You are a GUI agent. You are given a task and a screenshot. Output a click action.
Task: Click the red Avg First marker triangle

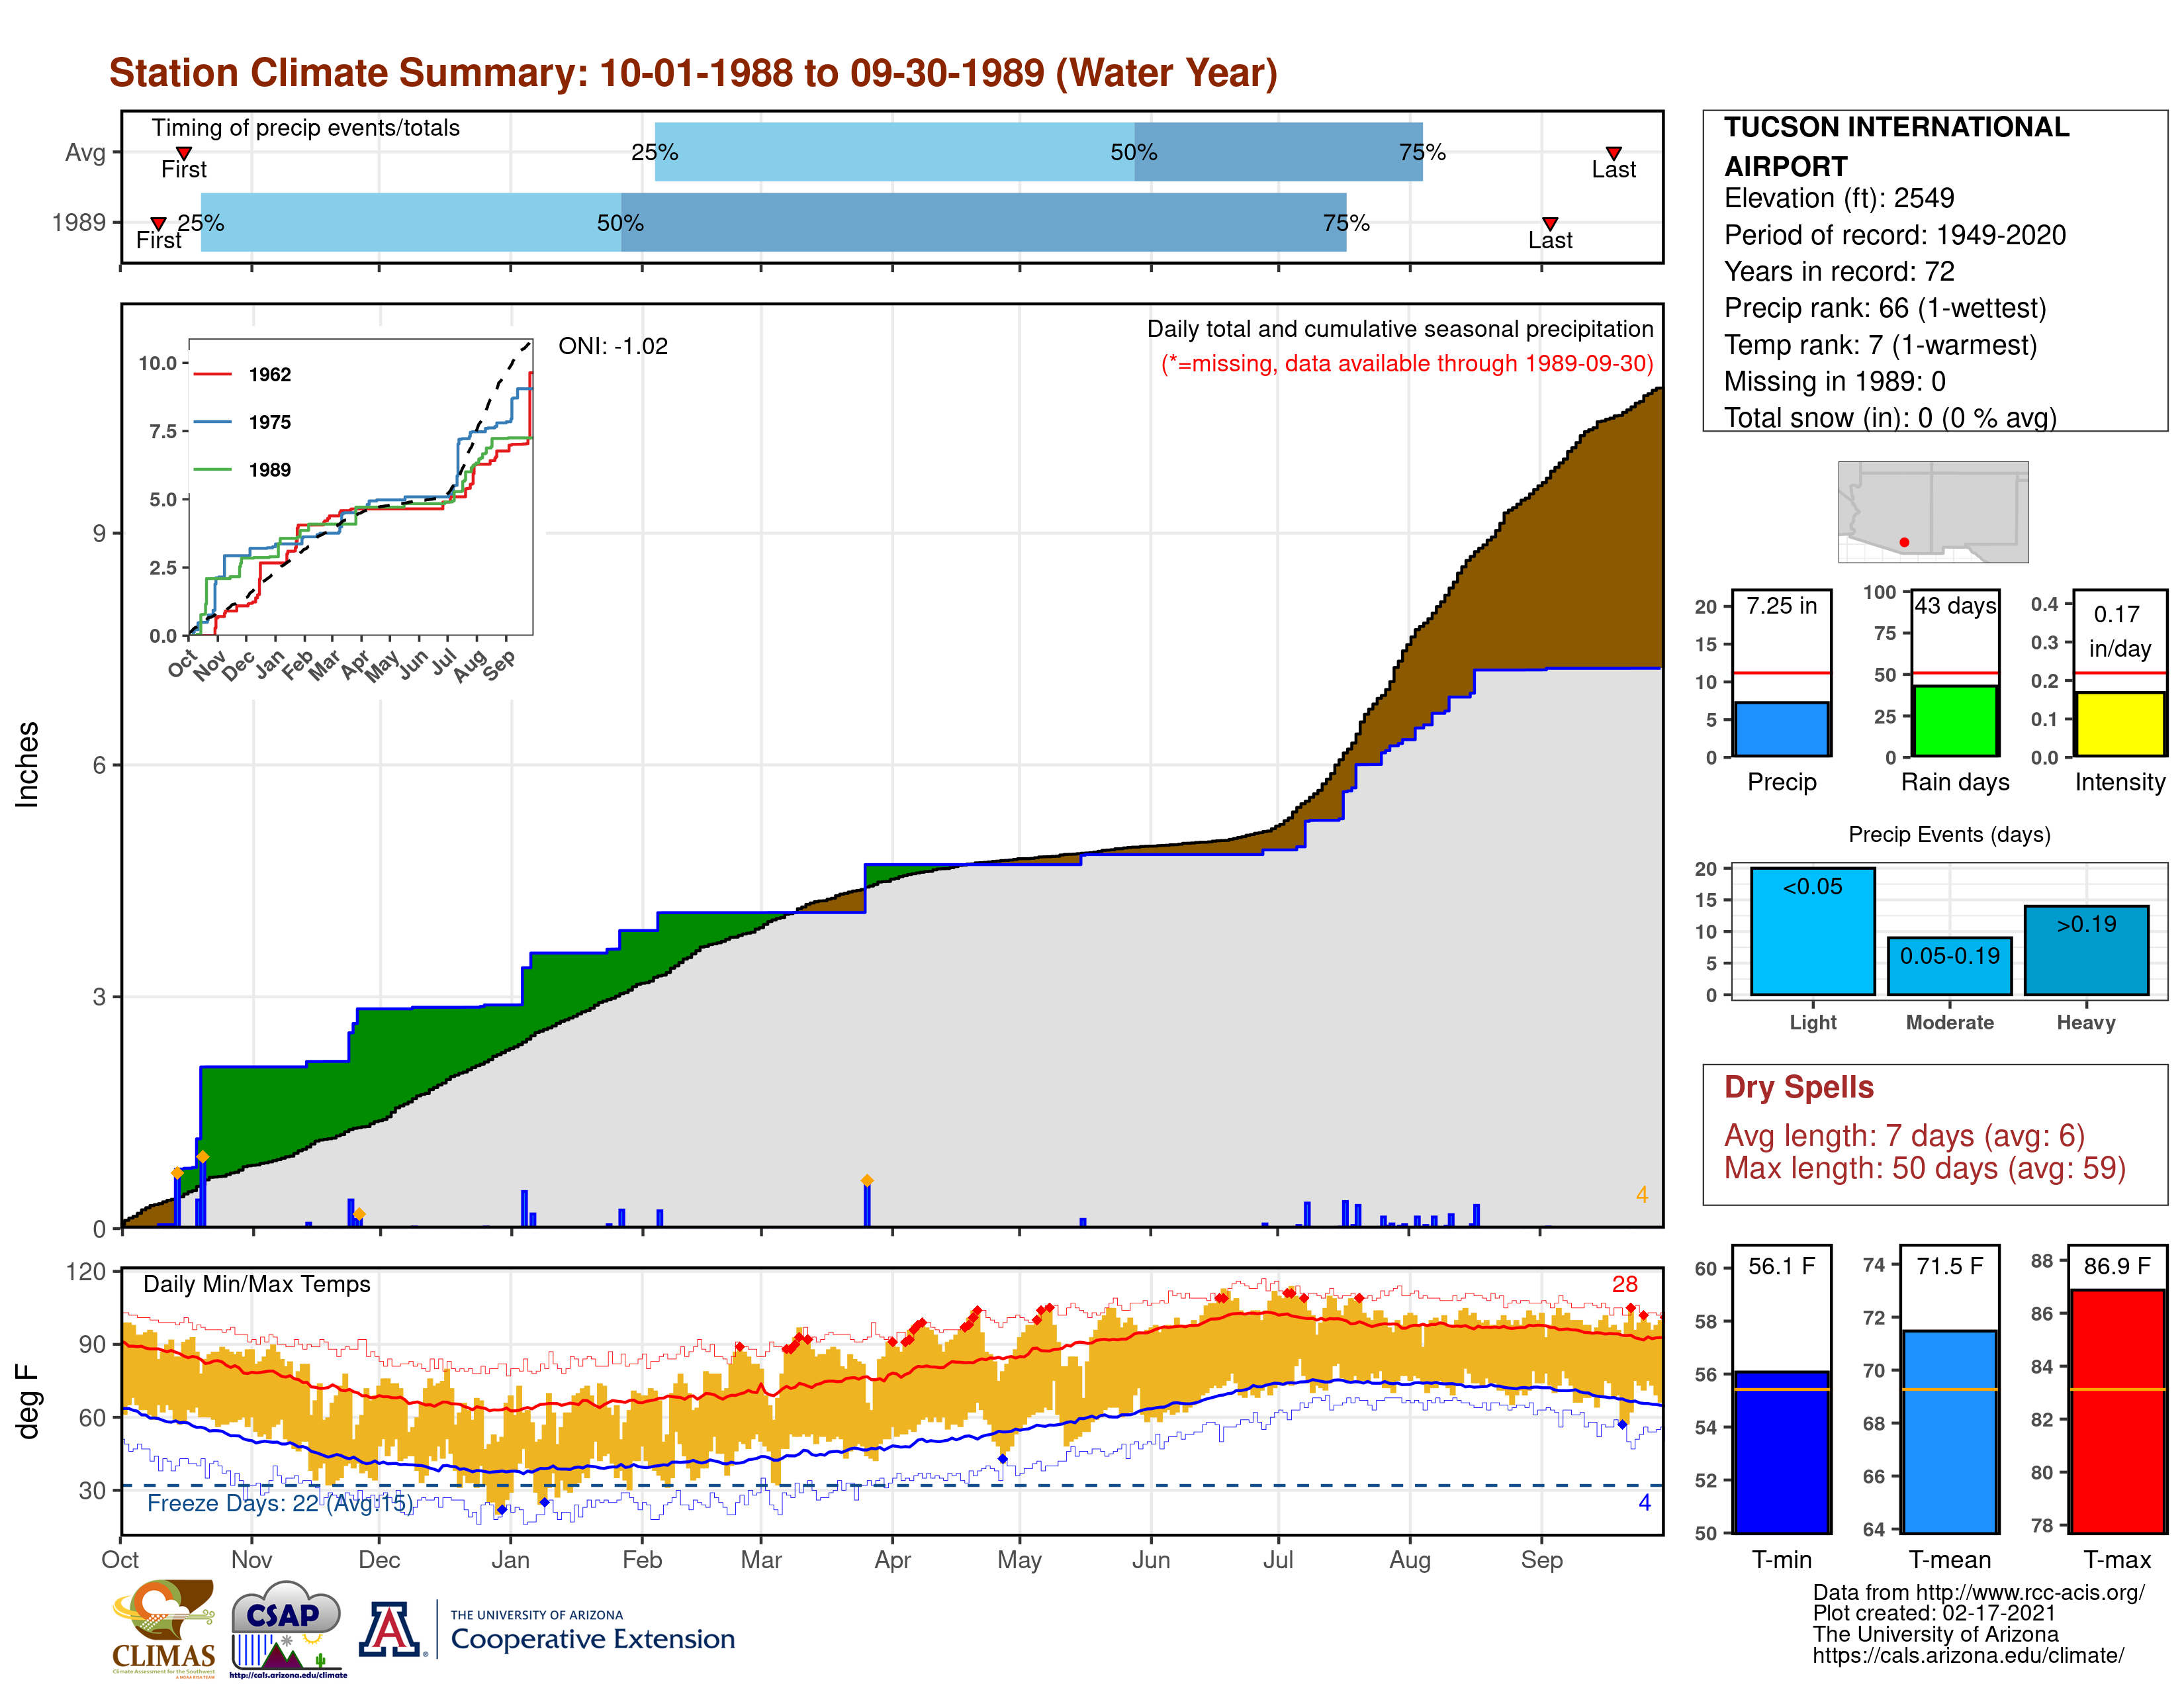(x=184, y=153)
